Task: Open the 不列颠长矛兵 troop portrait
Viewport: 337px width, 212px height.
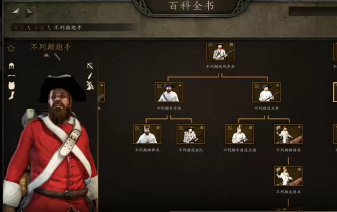Action: 169,92
